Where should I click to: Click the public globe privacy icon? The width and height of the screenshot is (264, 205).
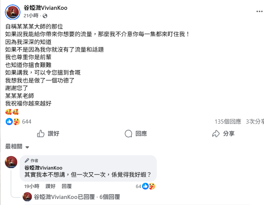point(45,16)
